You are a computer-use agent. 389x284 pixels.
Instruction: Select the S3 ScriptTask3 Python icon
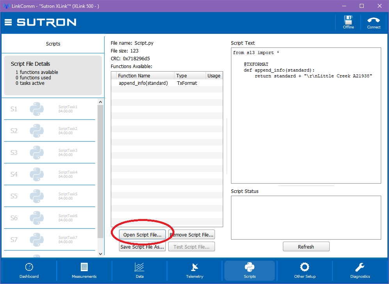37,153
